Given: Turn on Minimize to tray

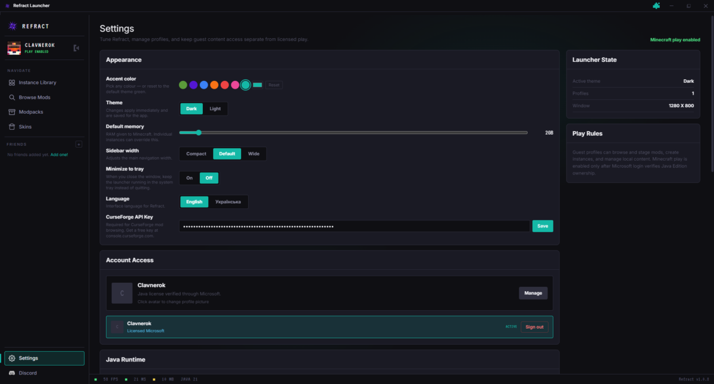Looking at the screenshot, I should click(189, 178).
